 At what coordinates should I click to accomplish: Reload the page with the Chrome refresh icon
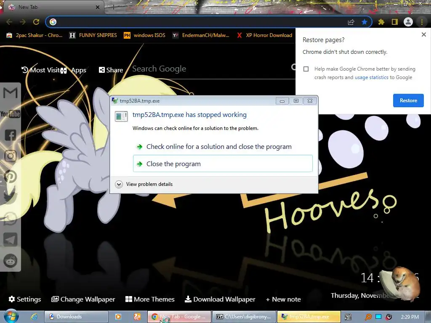36,22
